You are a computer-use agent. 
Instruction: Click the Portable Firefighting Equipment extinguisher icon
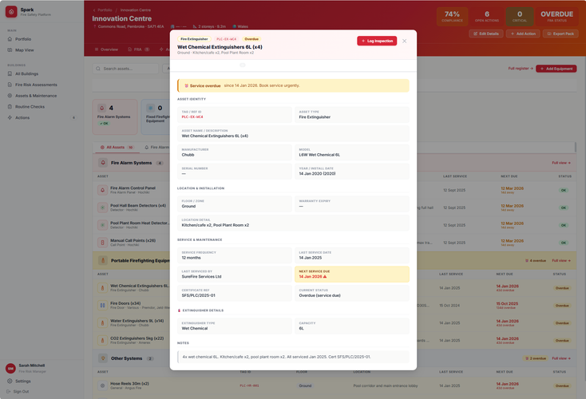click(103, 261)
